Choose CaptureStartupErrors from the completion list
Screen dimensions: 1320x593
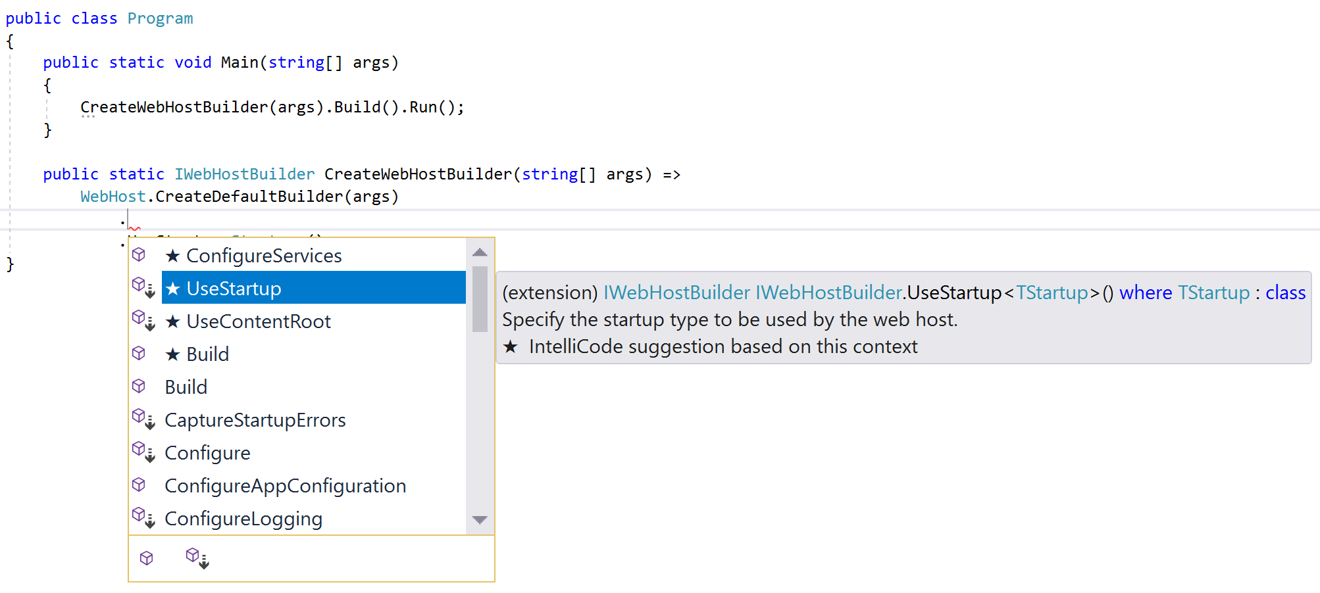314,419
